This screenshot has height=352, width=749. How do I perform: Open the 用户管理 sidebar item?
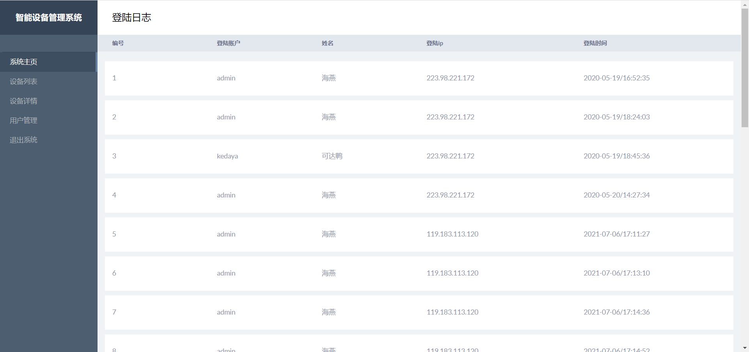tap(23, 120)
